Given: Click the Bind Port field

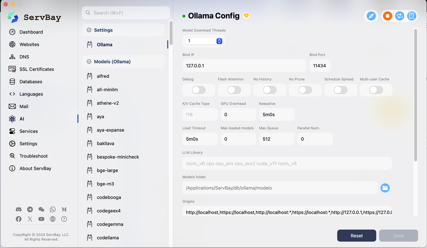Looking at the screenshot, I should 320,66.
